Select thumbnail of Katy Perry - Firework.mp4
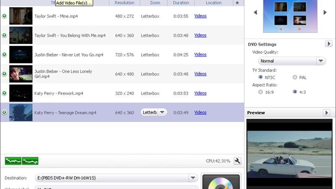The height and width of the screenshot is (189, 336). [21, 93]
